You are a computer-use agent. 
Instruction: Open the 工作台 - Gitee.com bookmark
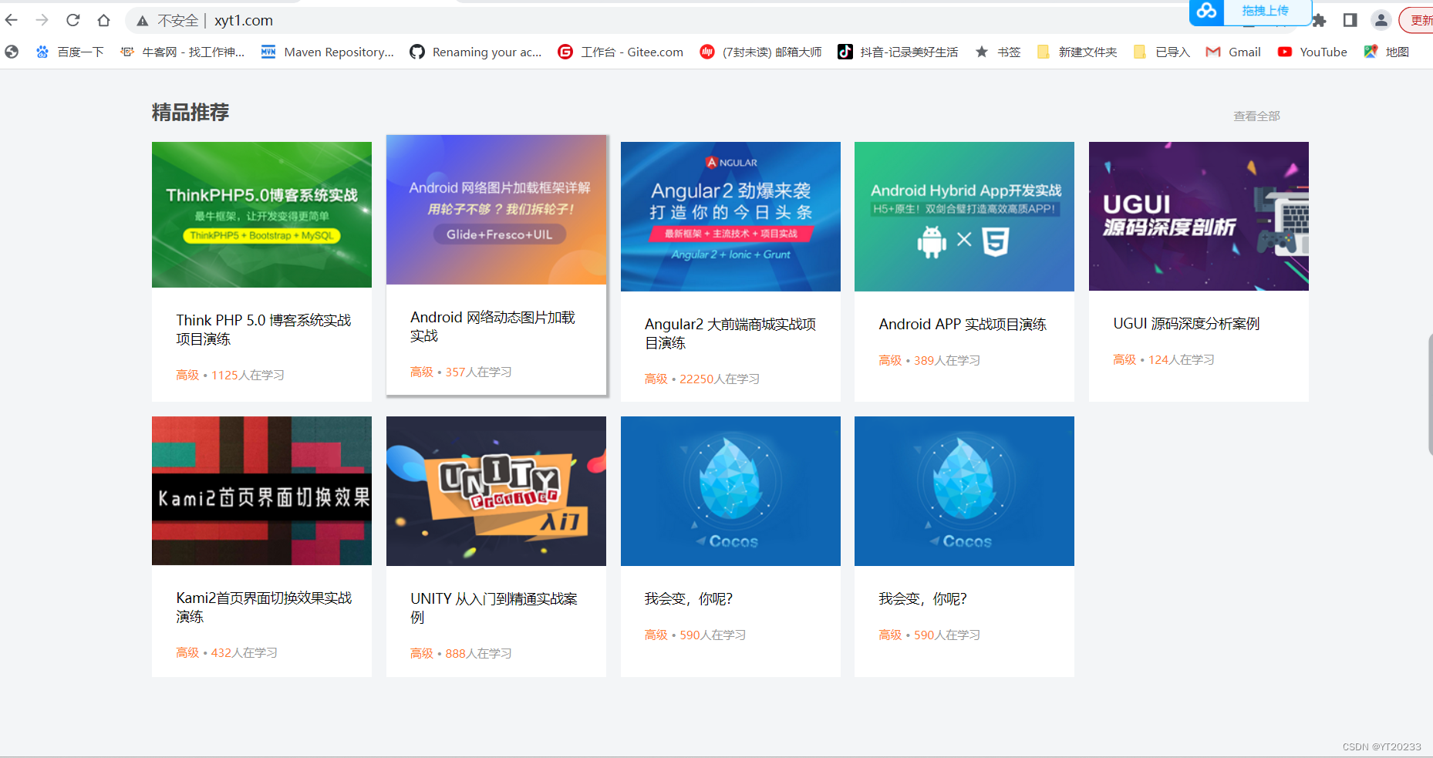[620, 52]
